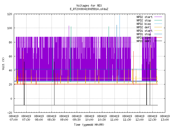170x127 pixels.
Task: Click the x-axis tick label 13:00
Action: point(165,120)
